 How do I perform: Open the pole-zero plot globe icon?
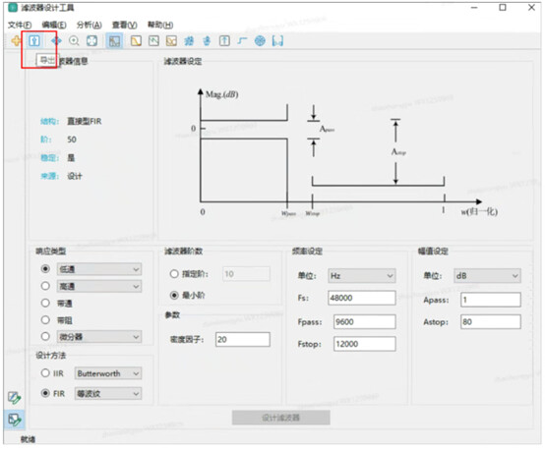point(260,41)
